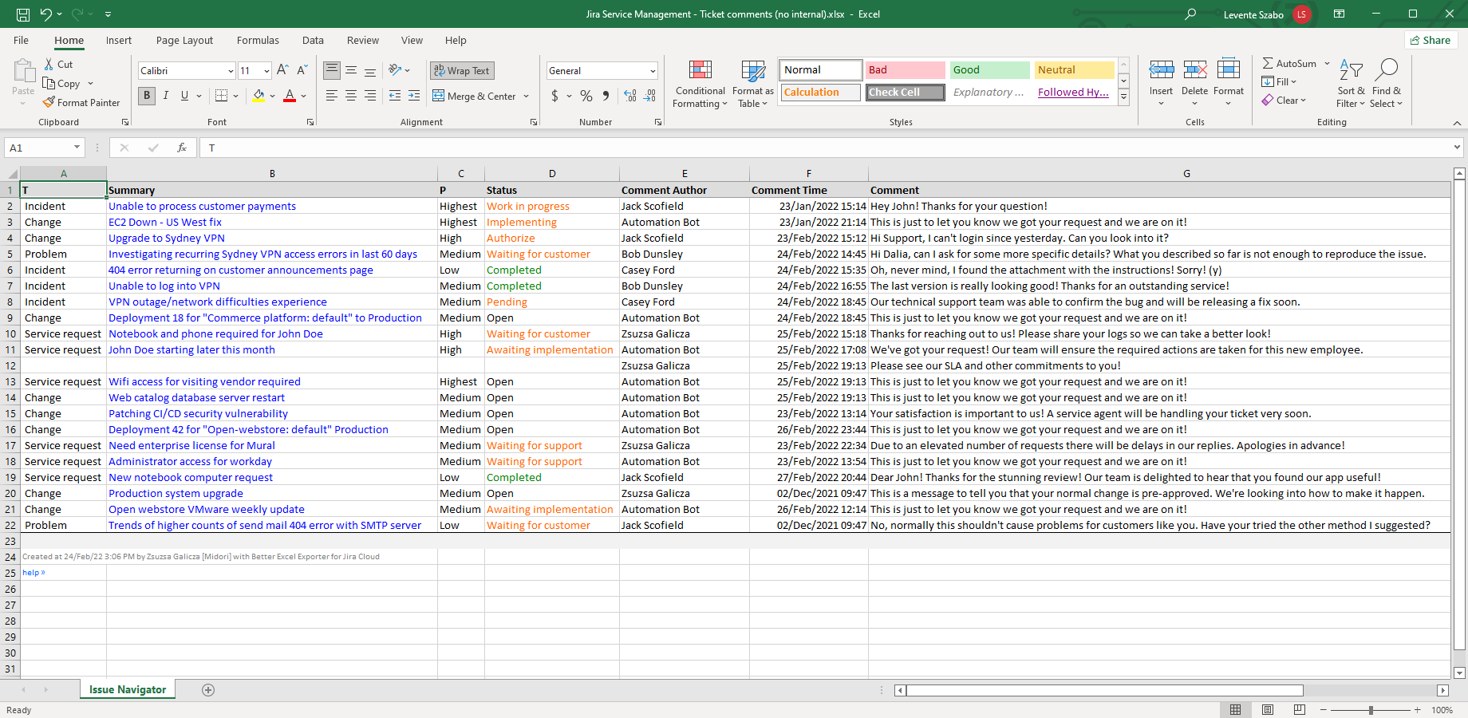This screenshot has width=1468, height=718.
Task: Switch to Normal view in status bar
Action: (1236, 710)
